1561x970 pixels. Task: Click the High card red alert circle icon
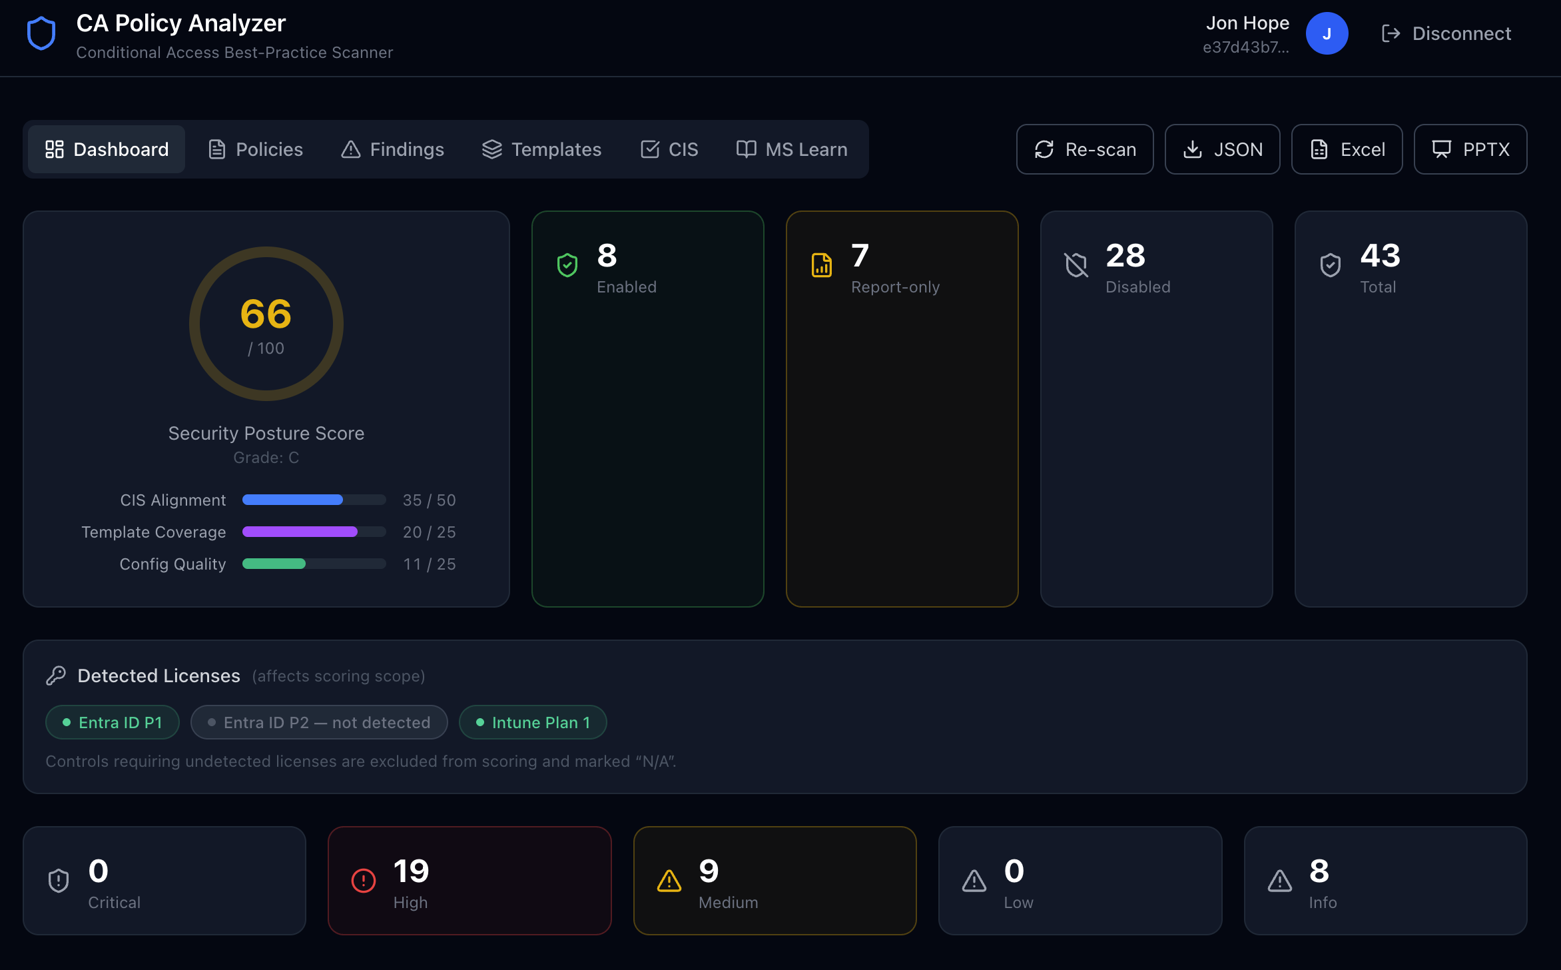[364, 881]
